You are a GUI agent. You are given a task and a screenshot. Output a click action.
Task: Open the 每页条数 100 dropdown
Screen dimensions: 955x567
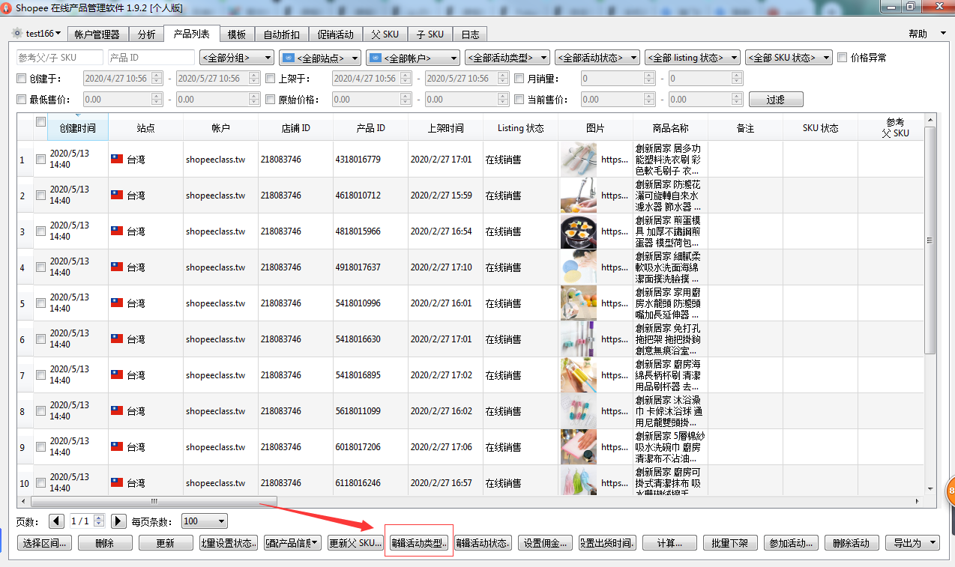point(204,521)
